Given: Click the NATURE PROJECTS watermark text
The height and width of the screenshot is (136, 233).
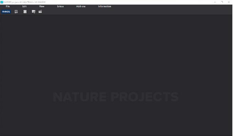Looking at the screenshot, I should [x=116, y=97].
